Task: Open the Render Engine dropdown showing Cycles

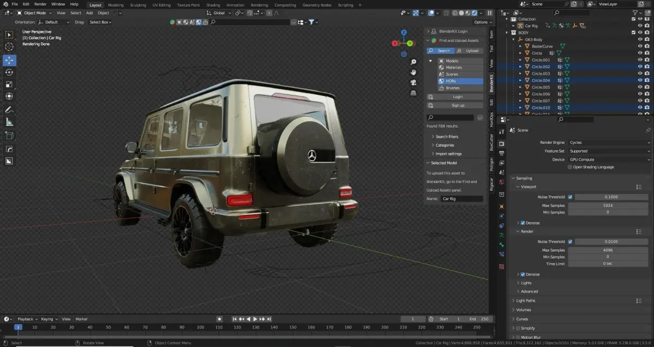Action: (609, 142)
